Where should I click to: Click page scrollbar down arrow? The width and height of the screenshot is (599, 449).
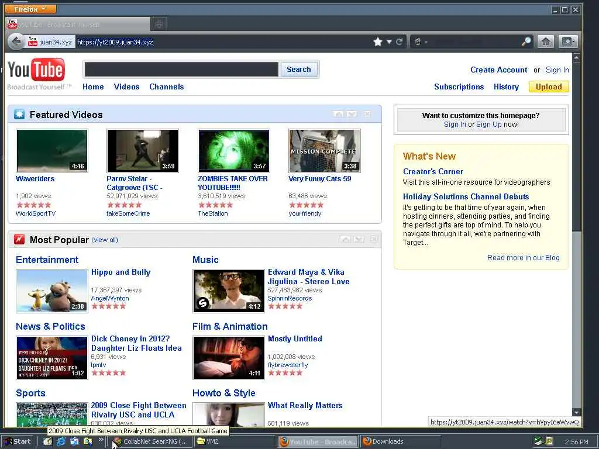pos(577,412)
